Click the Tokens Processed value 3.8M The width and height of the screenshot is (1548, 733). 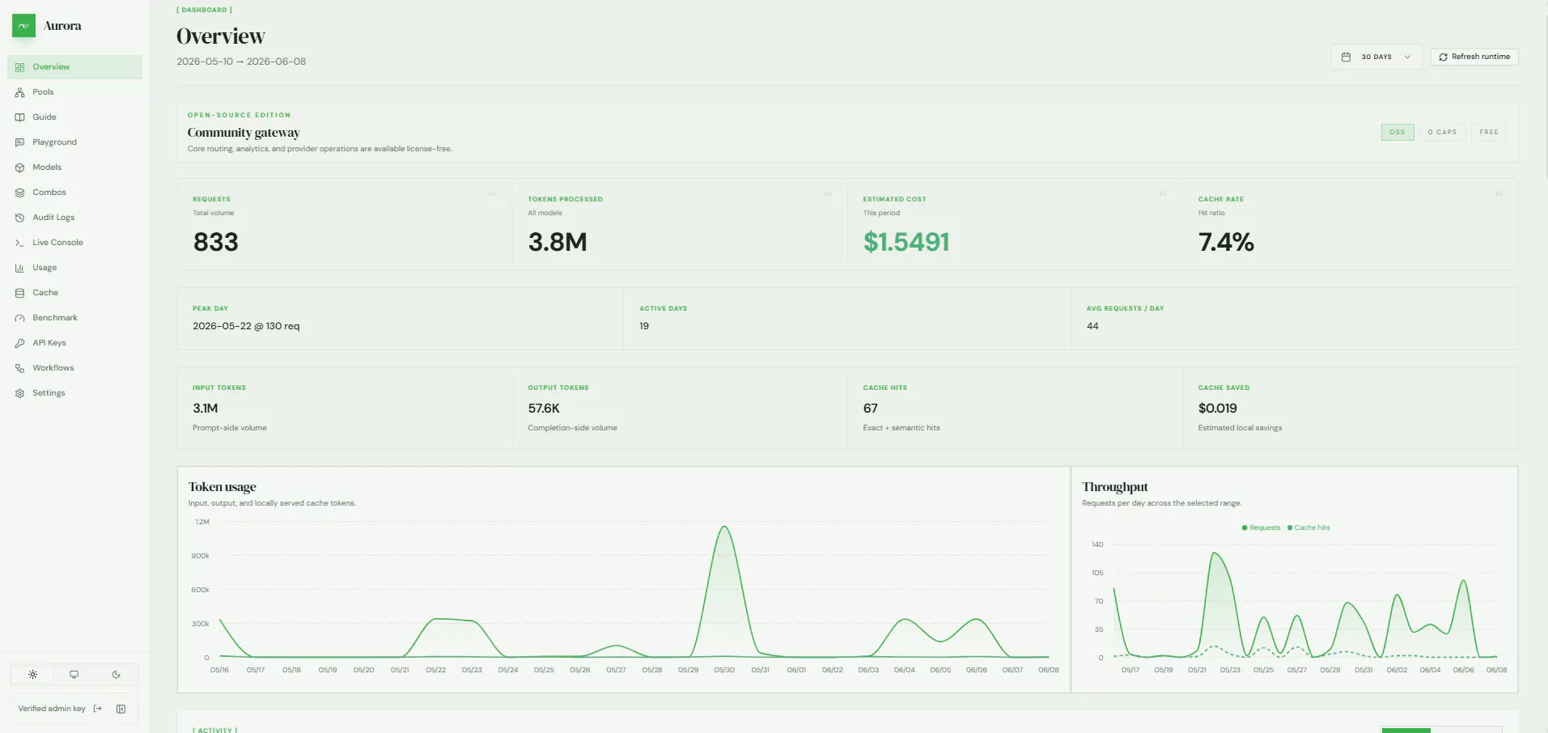coord(558,242)
